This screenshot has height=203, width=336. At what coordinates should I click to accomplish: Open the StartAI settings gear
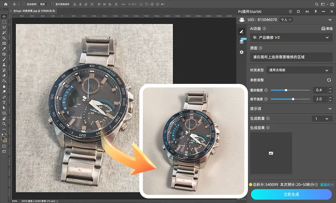(242, 52)
